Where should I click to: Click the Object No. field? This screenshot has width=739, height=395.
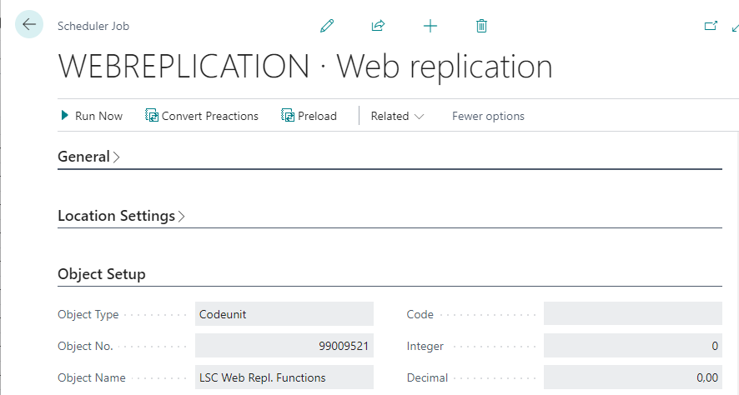click(x=284, y=346)
